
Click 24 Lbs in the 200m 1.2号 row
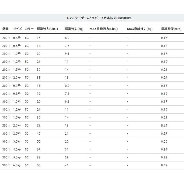click(x=39, y=62)
